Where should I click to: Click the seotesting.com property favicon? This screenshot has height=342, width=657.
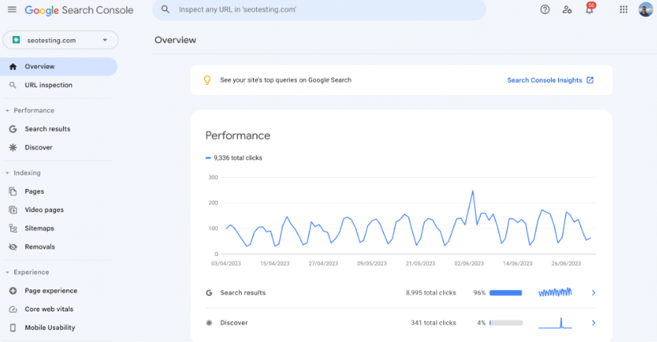pos(16,40)
